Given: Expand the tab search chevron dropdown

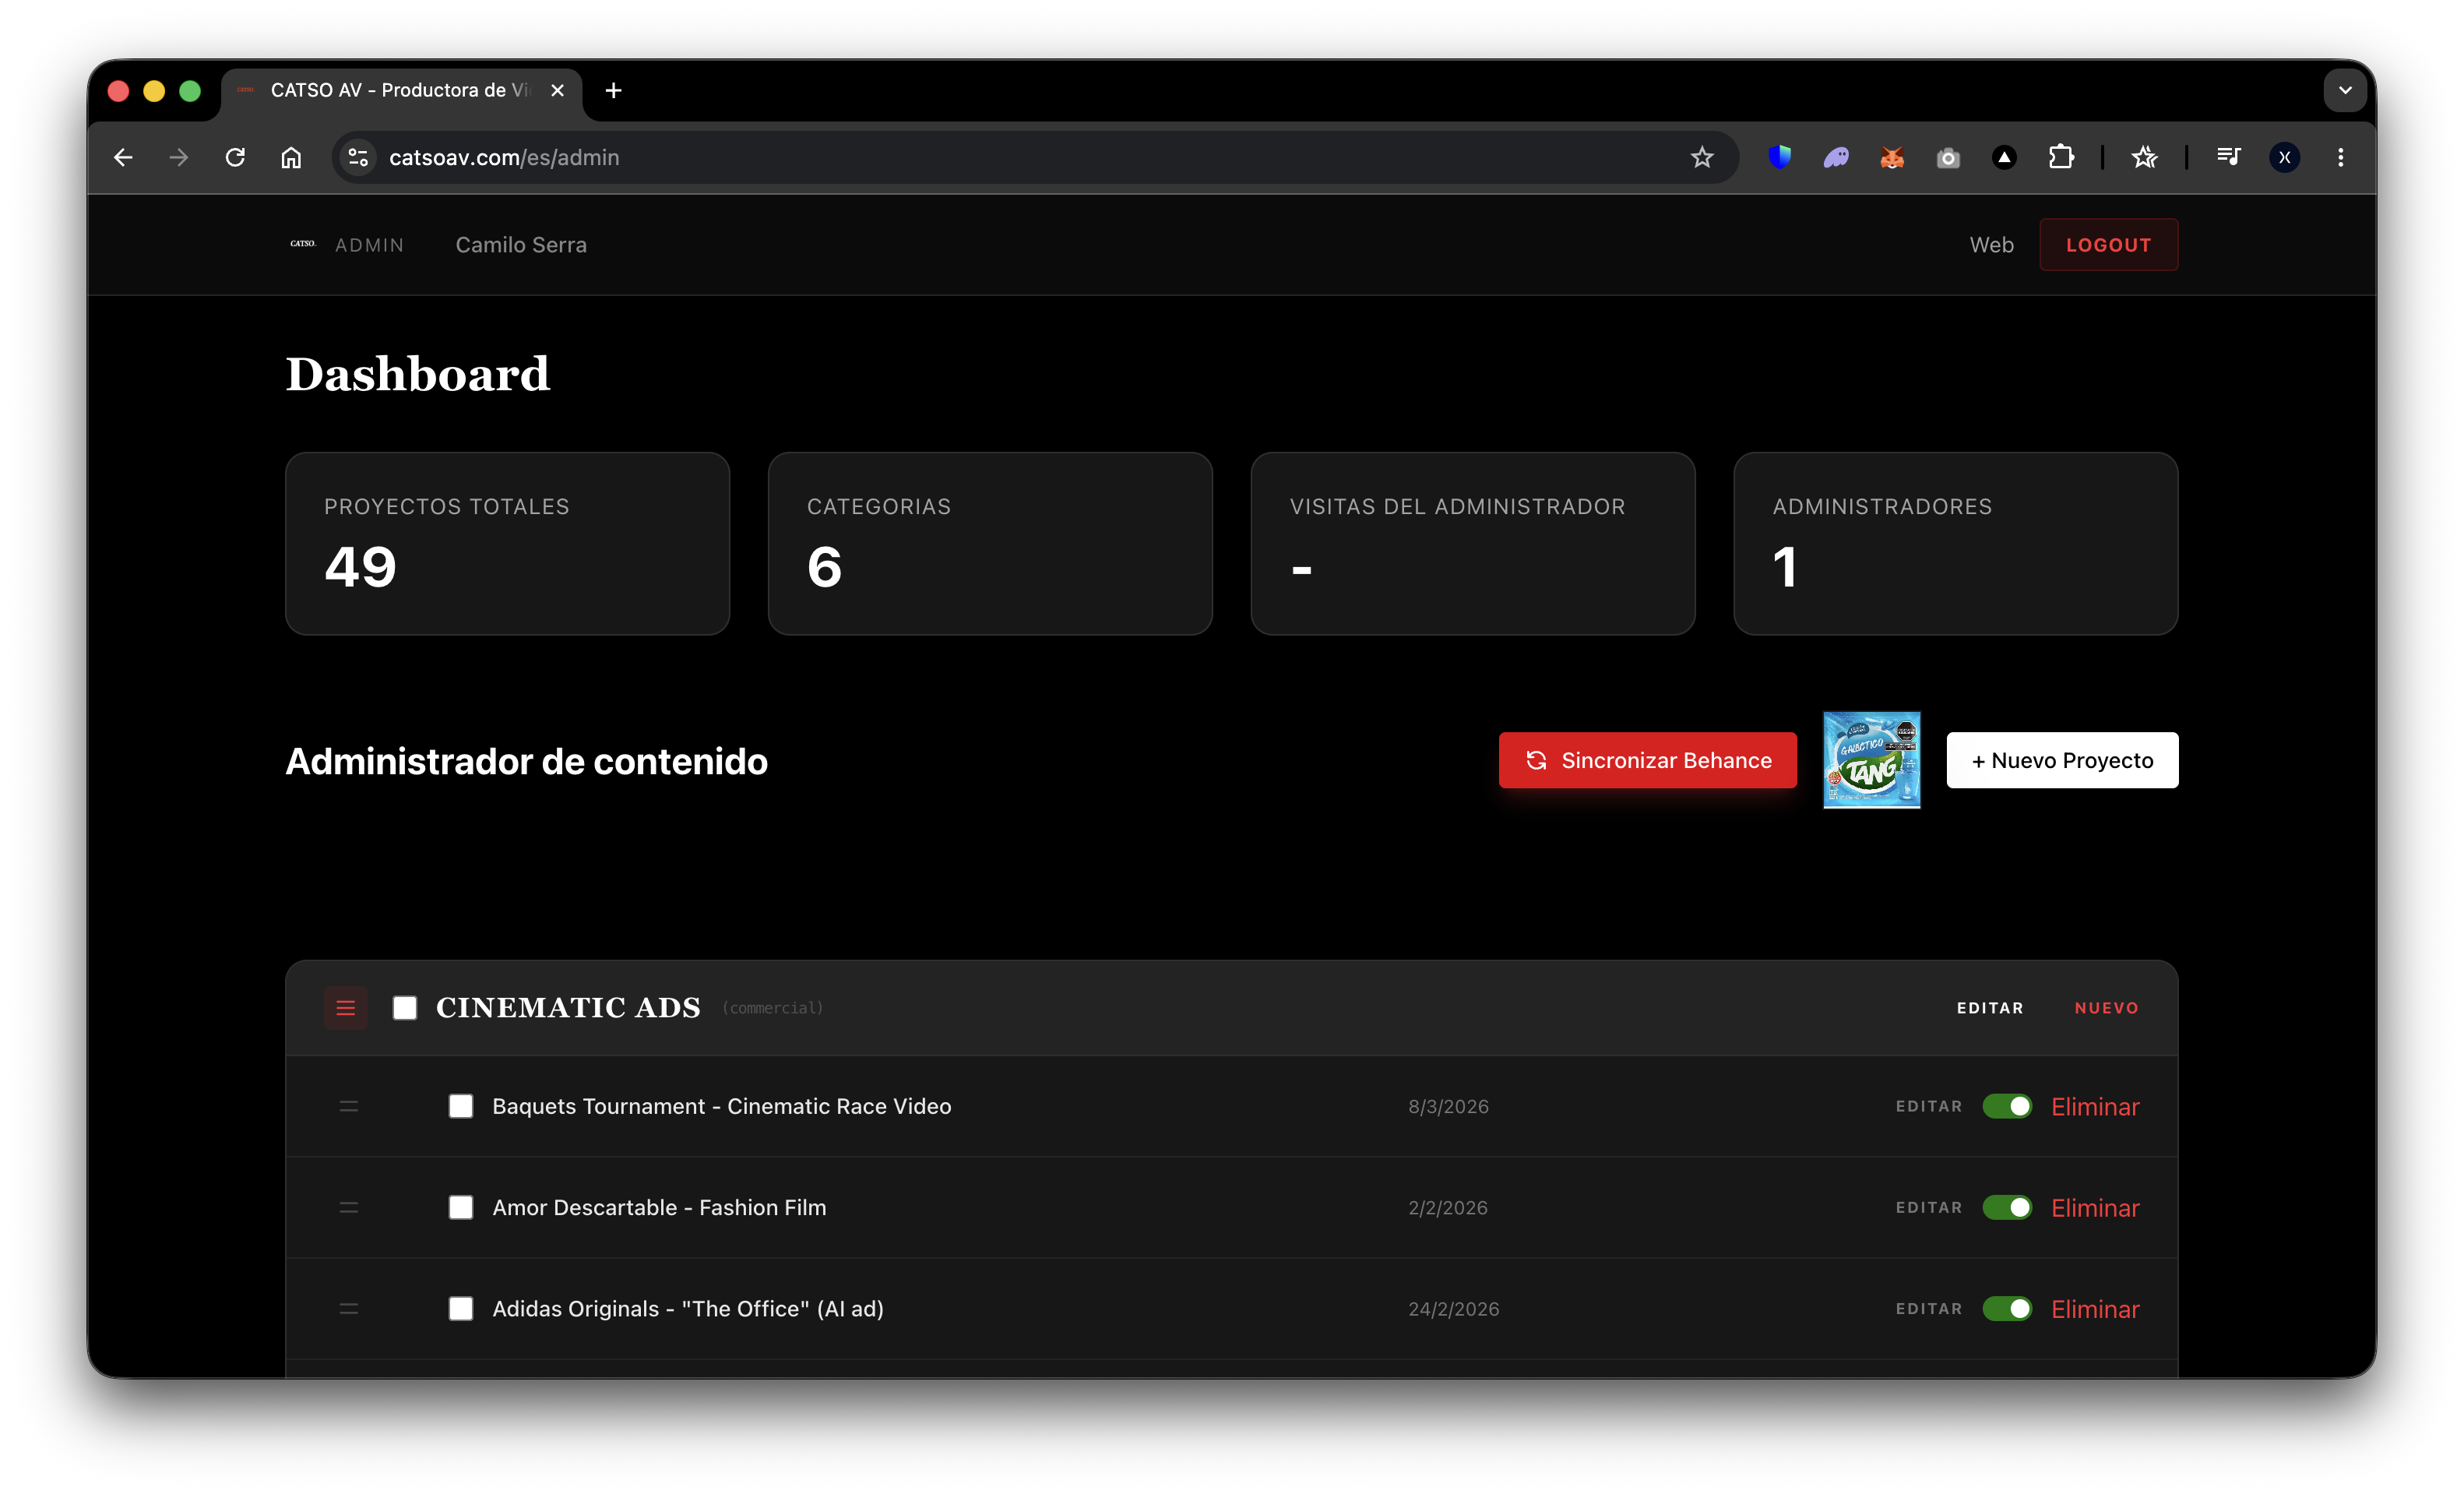Looking at the screenshot, I should click(x=2345, y=90).
